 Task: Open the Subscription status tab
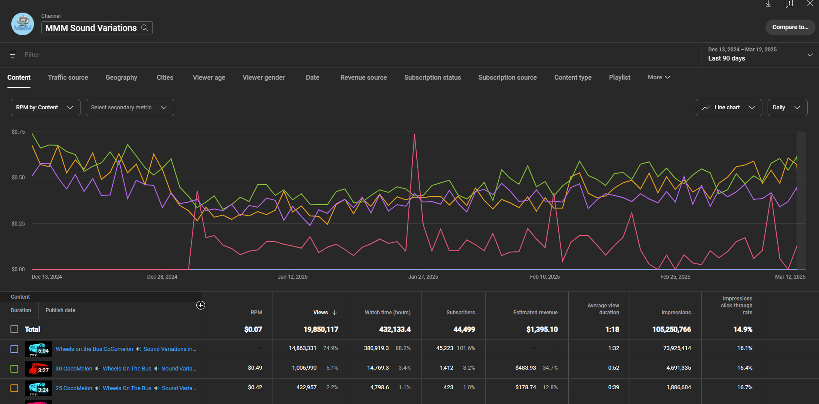[x=432, y=77]
